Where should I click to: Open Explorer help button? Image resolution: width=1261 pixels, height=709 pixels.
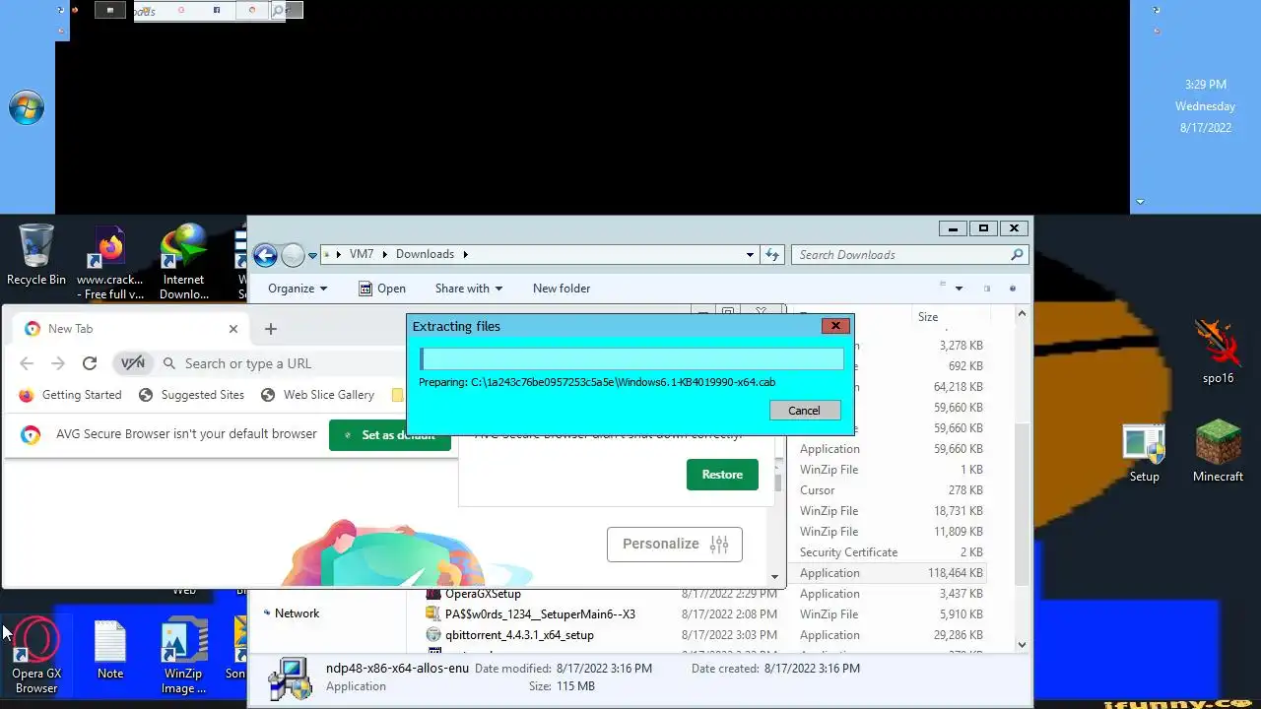coord(1012,289)
